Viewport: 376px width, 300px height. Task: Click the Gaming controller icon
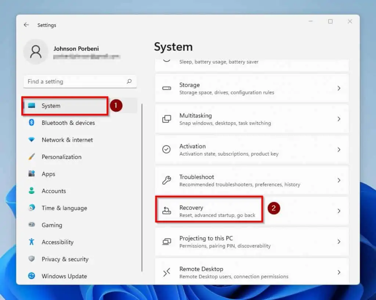pos(32,225)
